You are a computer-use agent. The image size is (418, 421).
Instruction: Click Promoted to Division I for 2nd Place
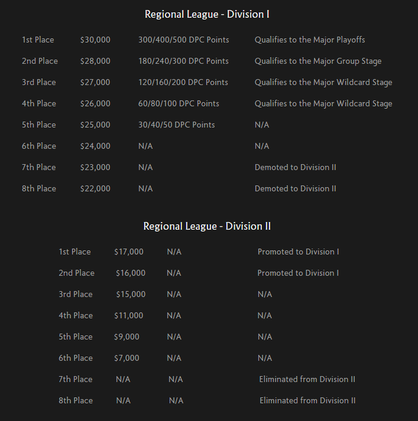pos(298,273)
